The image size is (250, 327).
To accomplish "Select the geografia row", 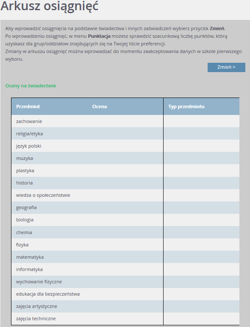I will [125, 207].
